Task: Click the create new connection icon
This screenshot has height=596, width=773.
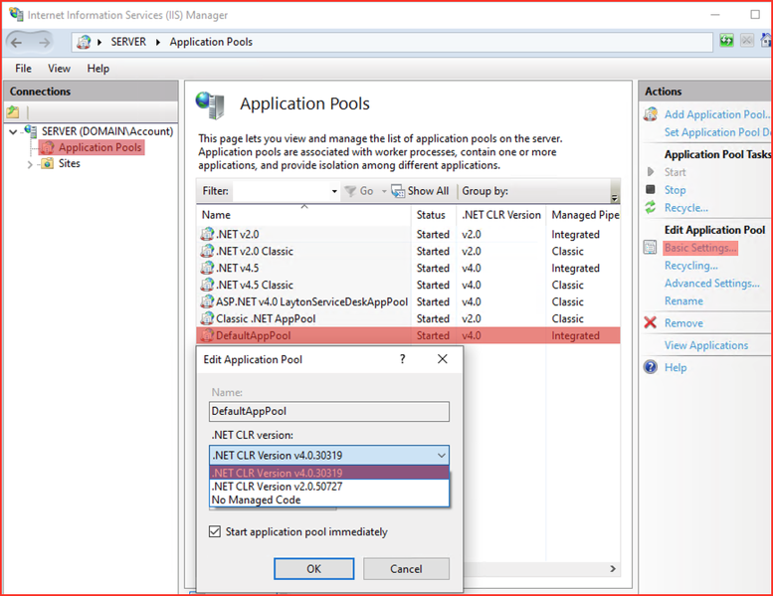Action: [x=13, y=111]
